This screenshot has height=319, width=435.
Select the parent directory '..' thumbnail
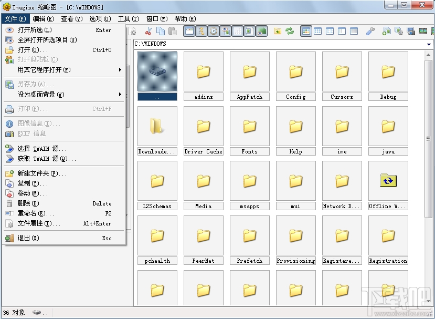point(157,71)
